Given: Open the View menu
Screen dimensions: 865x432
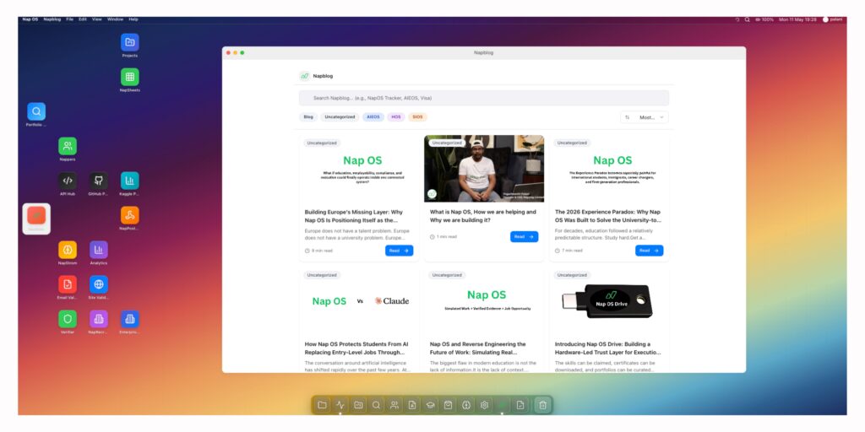Looking at the screenshot, I should [97, 19].
